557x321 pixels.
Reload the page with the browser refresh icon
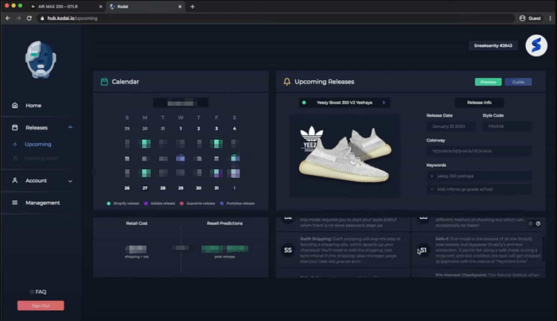click(x=29, y=18)
